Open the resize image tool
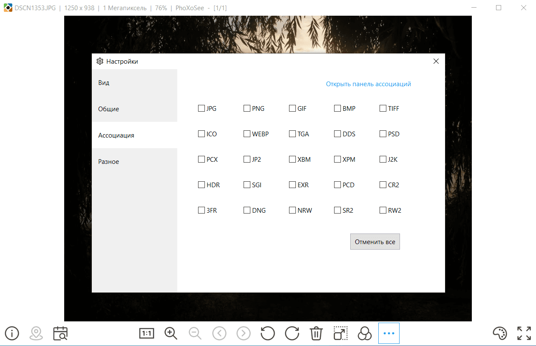The image size is (536, 346). [x=340, y=333]
